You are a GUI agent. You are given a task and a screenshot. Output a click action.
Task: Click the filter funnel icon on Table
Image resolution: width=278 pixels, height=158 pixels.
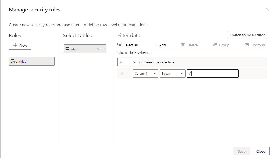(x=99, y=49)
